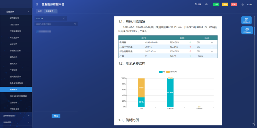Click the 确定 confirm button
The image size is (257, 128).
(x=56, y=116)
